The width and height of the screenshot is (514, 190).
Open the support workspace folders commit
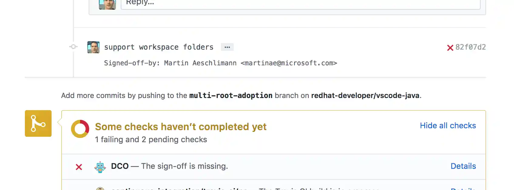159,47
